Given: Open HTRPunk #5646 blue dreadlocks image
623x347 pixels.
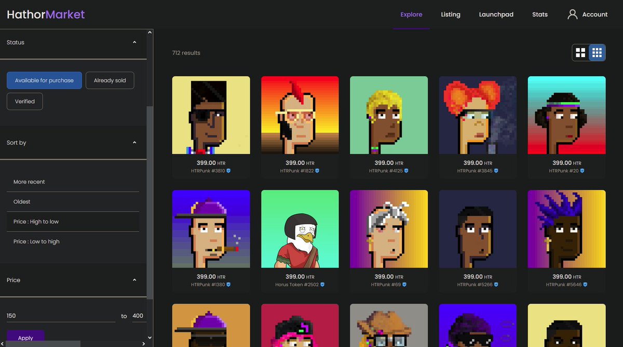Looking at the screenshot, I should [x=567, y=229].
